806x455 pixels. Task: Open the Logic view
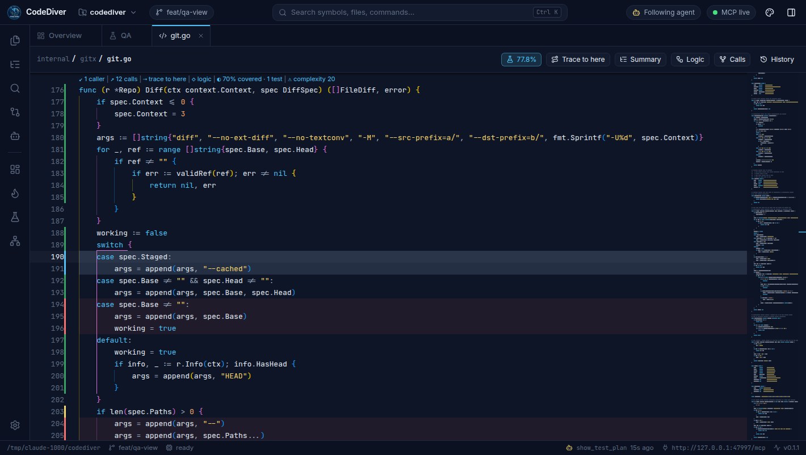pos(690,60)
